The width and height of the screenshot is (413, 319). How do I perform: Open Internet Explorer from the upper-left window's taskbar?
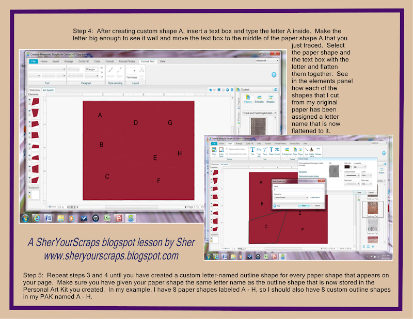[37, 218]
